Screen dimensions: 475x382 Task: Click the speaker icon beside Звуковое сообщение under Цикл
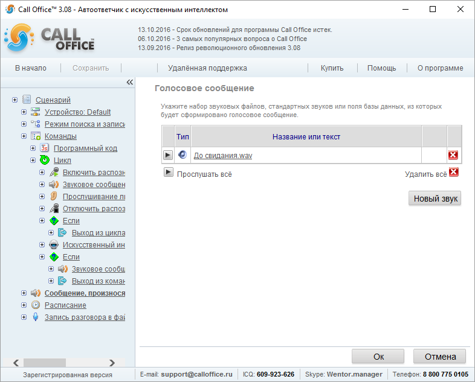[54, 184]
